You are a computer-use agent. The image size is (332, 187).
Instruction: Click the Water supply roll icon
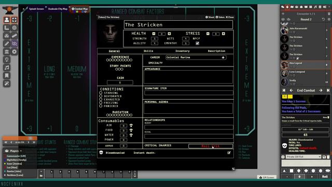click(x=131, y=135)
